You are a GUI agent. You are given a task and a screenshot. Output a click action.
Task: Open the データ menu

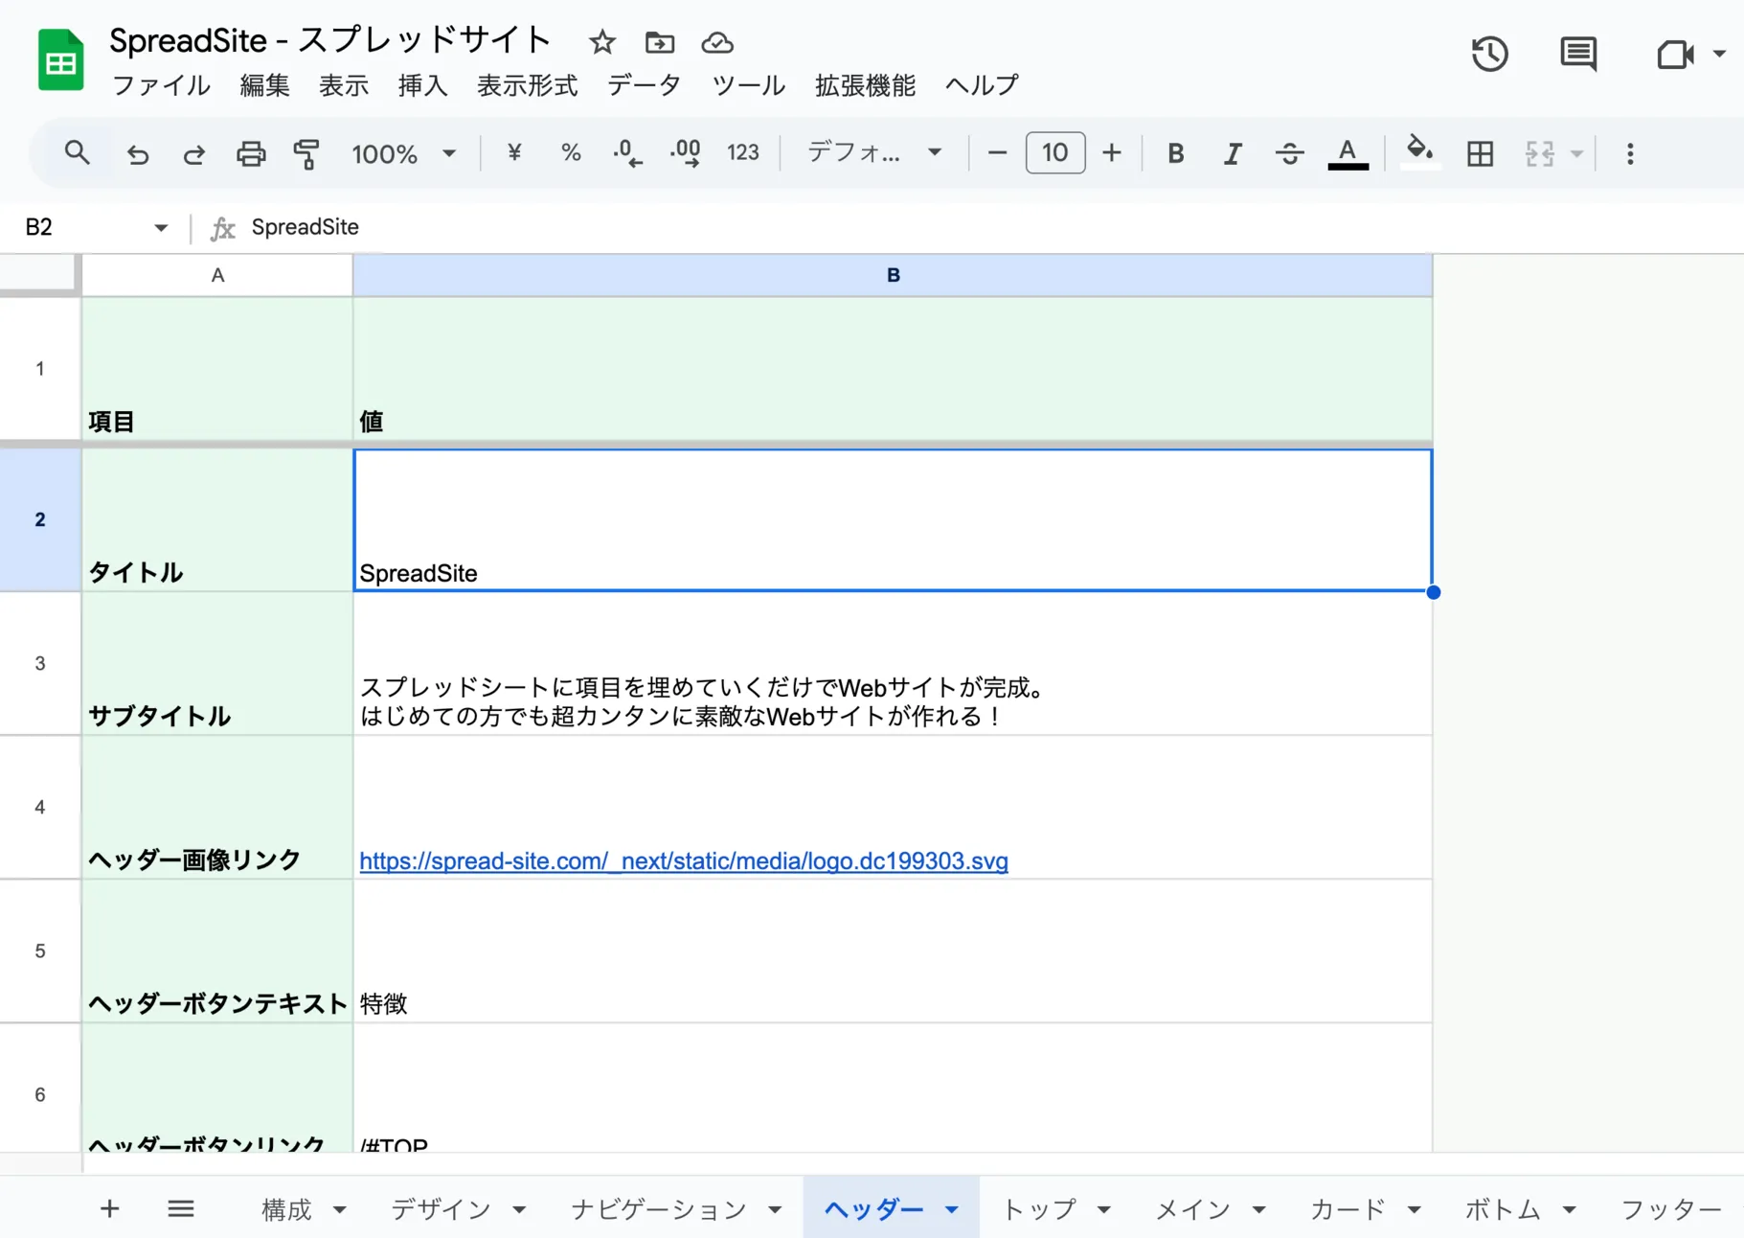pyautogui.click(x=644, y=85)
